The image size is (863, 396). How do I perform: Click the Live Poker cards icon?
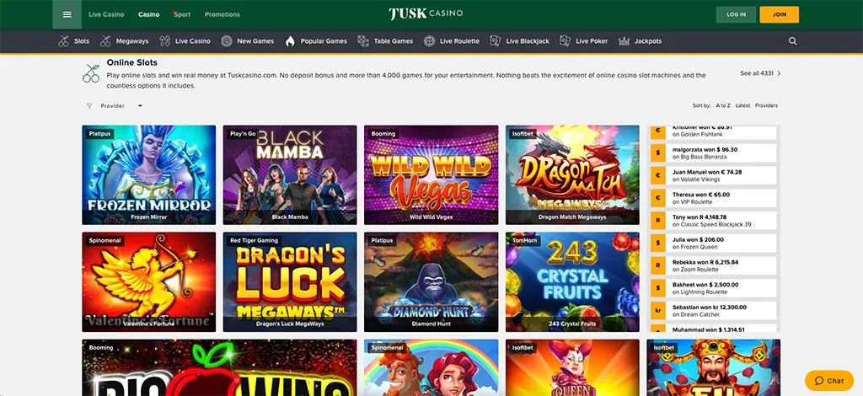pos(566,40)
